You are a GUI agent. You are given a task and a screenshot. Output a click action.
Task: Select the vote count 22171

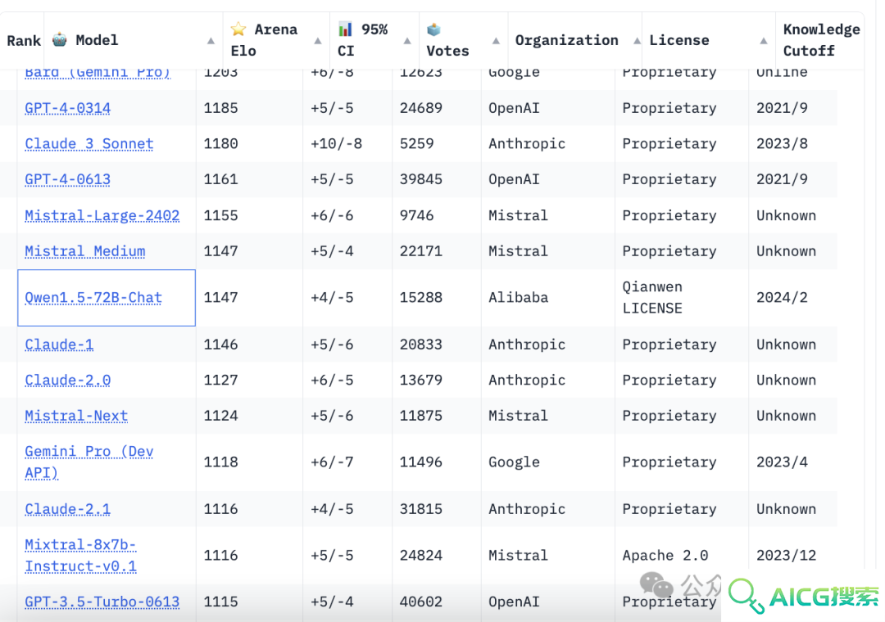coord(421,251)
